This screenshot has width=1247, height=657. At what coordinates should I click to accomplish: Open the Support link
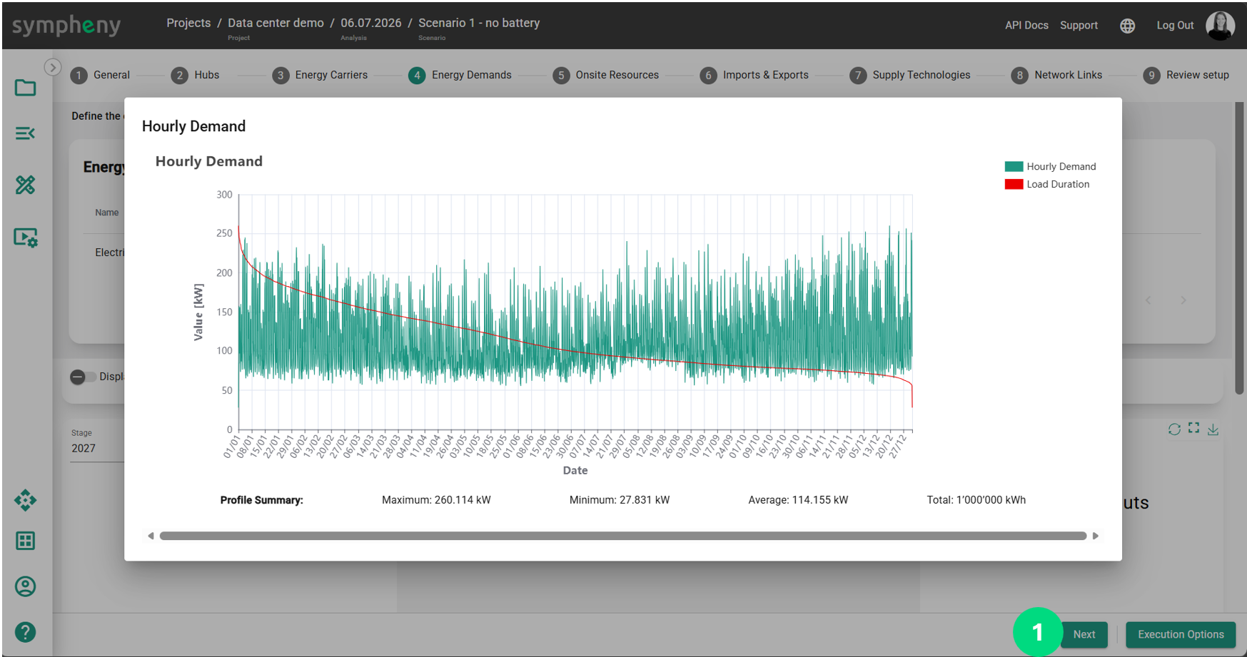(1079, 25)
